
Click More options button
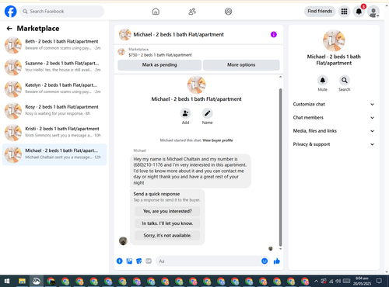[241, 65]
